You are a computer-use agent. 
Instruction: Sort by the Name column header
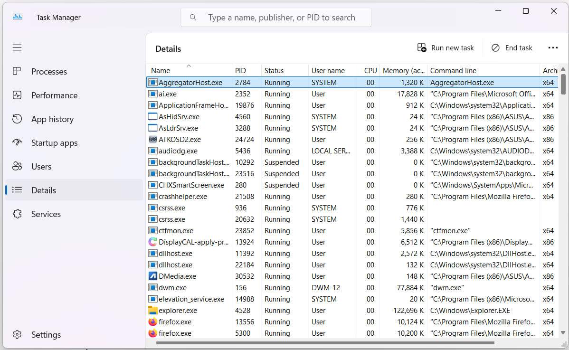(x=189, y=71)
